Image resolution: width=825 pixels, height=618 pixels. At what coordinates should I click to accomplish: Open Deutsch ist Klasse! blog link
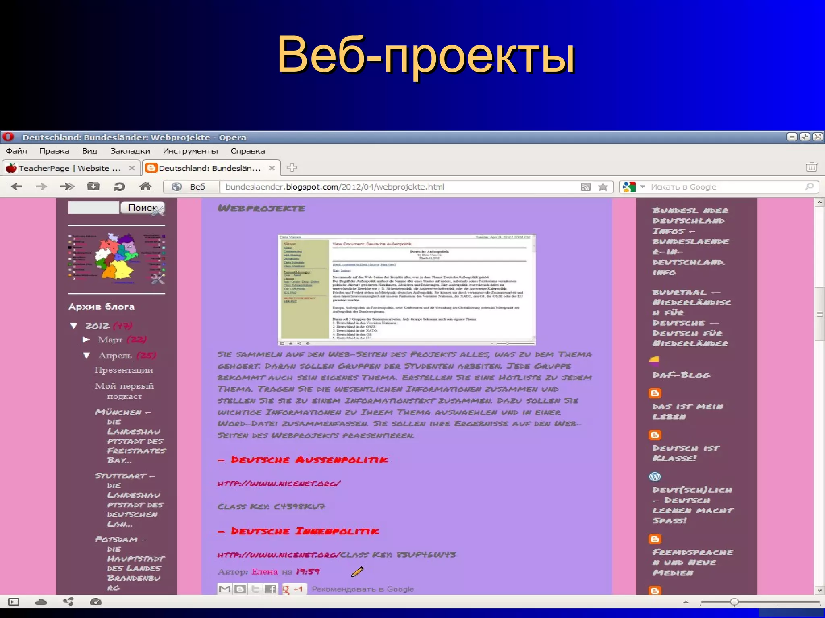(686, 453)
